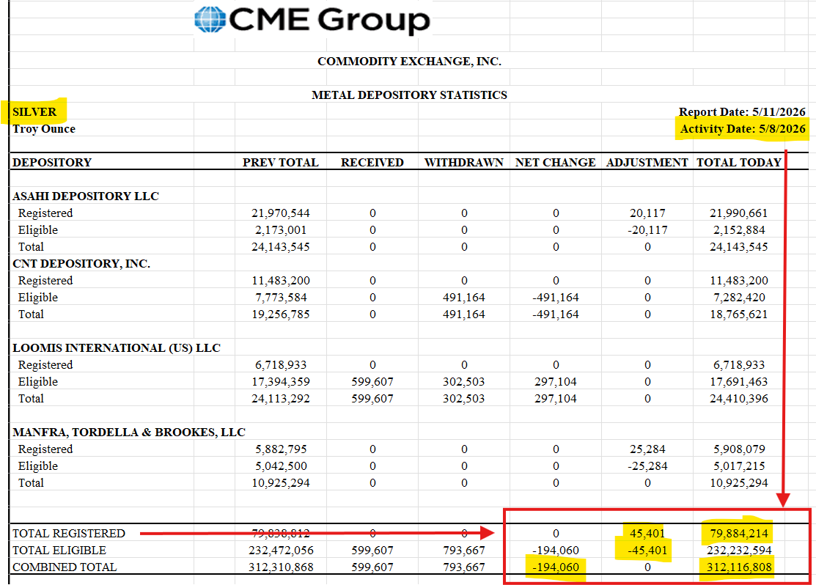Click Manfra adjustment value 25,284
Viewport: 816px width, 585px height.
point(647,449)
